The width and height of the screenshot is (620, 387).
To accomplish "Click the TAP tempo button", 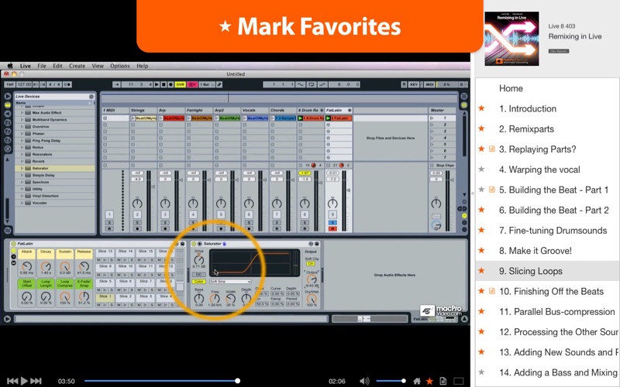I will click(x=10, y=84).
